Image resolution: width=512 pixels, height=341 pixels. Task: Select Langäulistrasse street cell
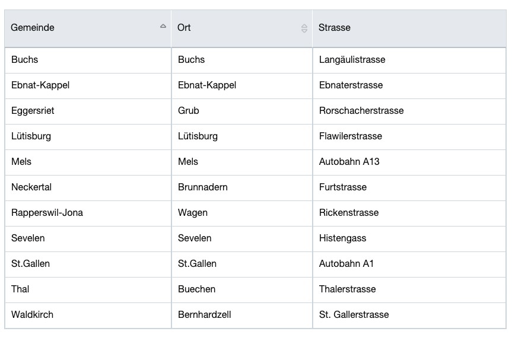pos(409,60)
